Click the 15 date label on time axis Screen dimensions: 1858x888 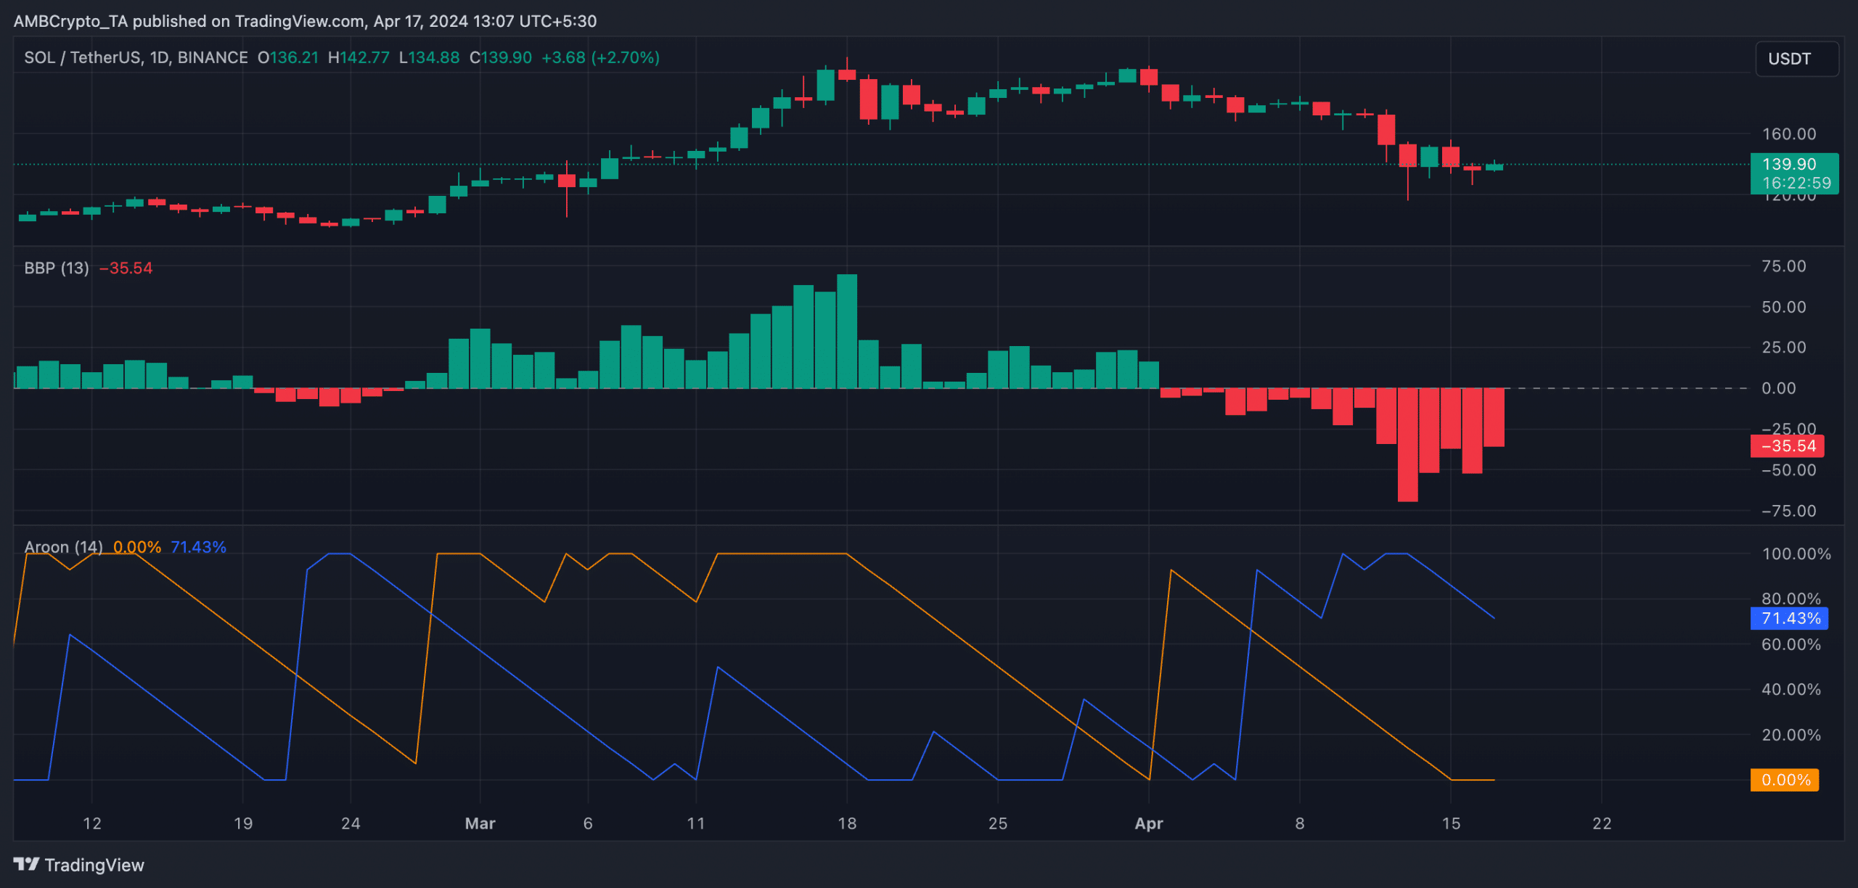coord(1451,823)
